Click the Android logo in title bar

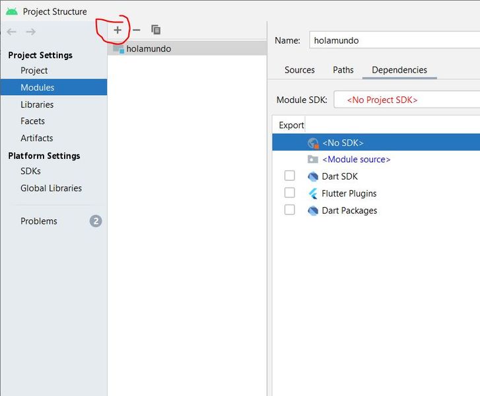[12, 12]
